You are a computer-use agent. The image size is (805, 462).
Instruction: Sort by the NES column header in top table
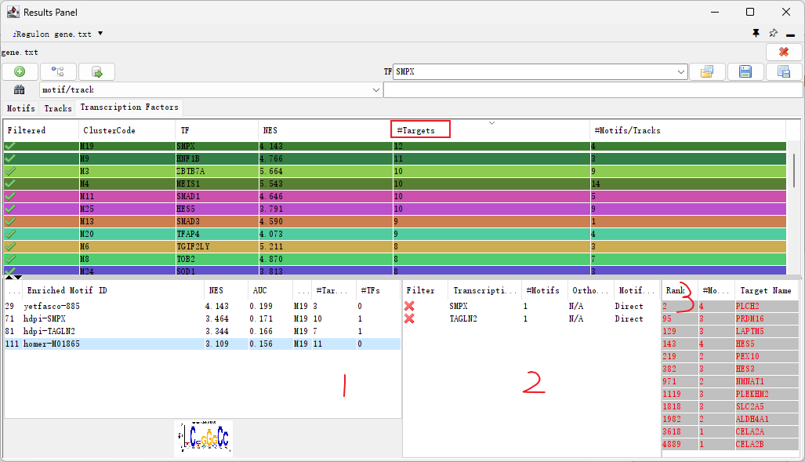click(x=270, y=130)
